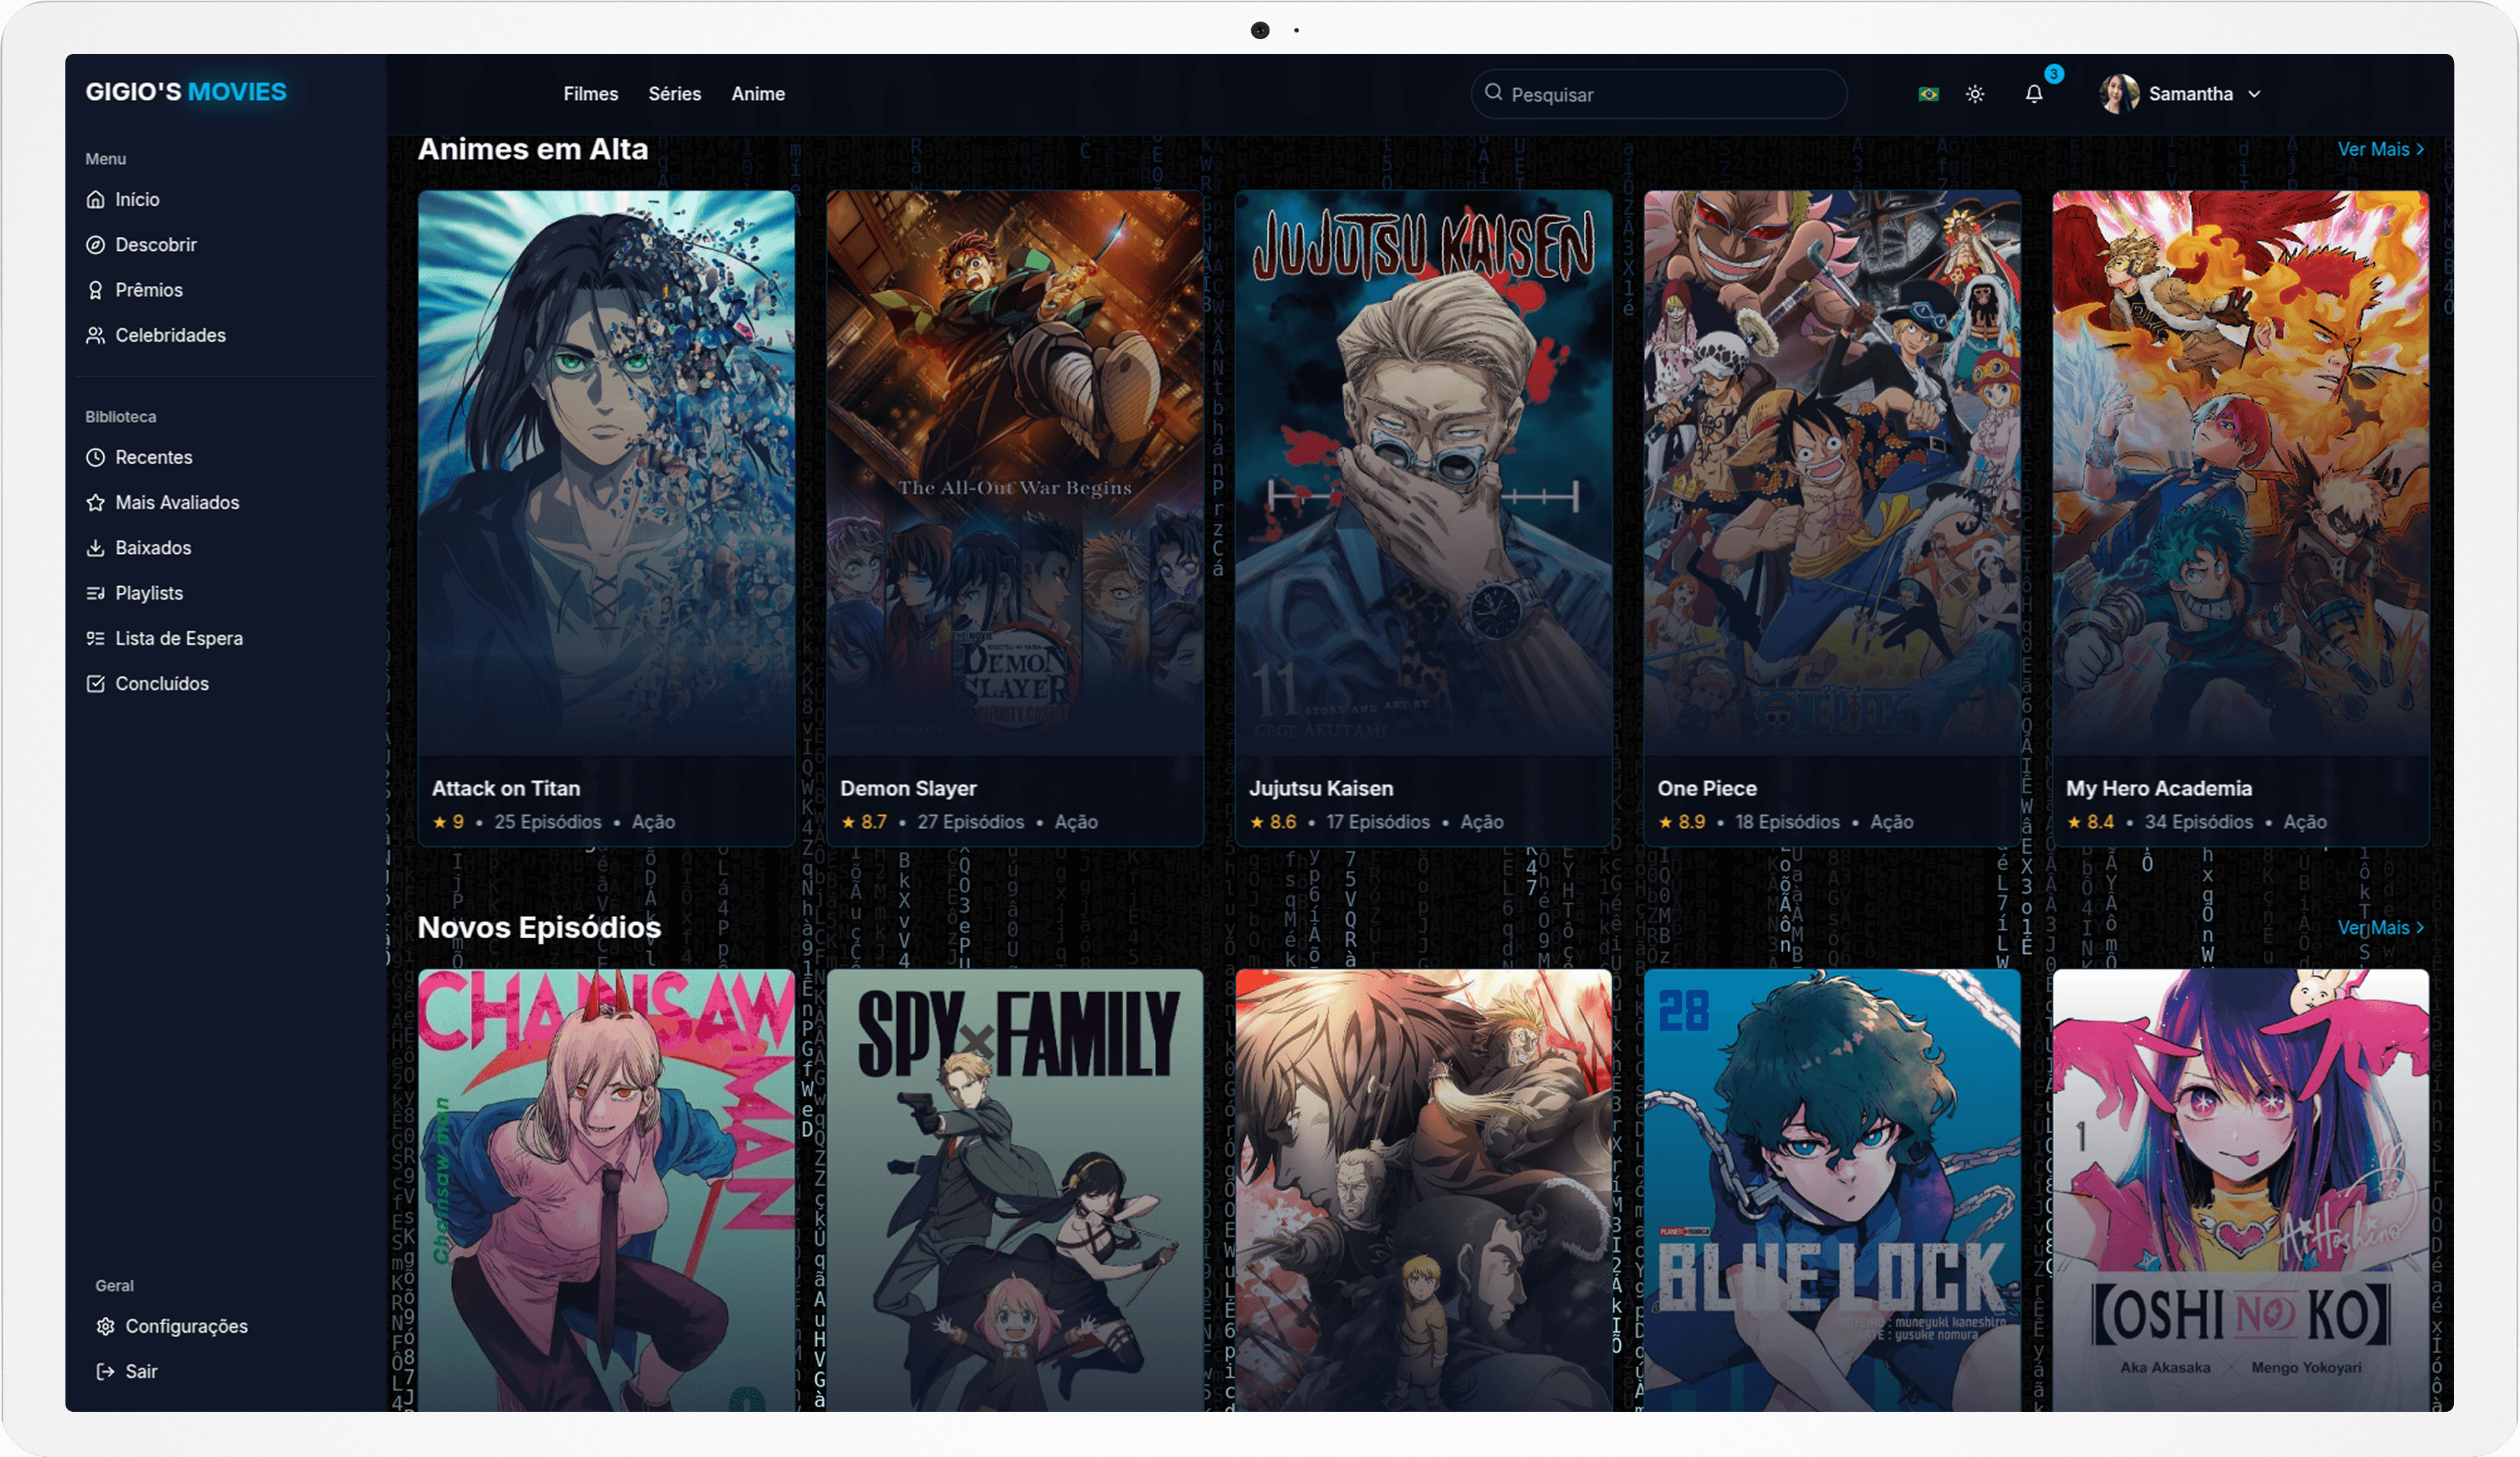2520x1457 pixels.
Task: Select Playlists icon in Biblioteca
Action: pyautogui.click(x=95, y=593)
